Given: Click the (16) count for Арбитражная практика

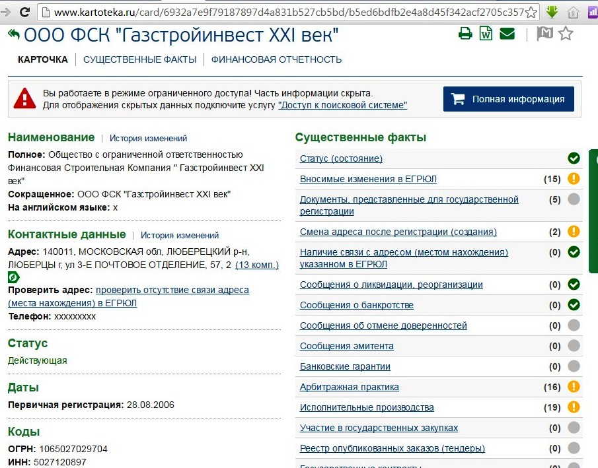Looking at the screenshot, I should point(552,387).
